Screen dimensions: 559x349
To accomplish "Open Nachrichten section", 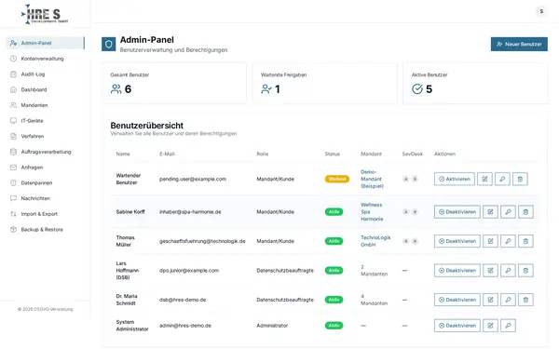I will coord(46,198).
